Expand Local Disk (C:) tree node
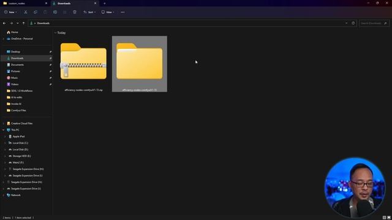Screen dimensions: 392x220 pyautogui.click(x=5, y=143)
